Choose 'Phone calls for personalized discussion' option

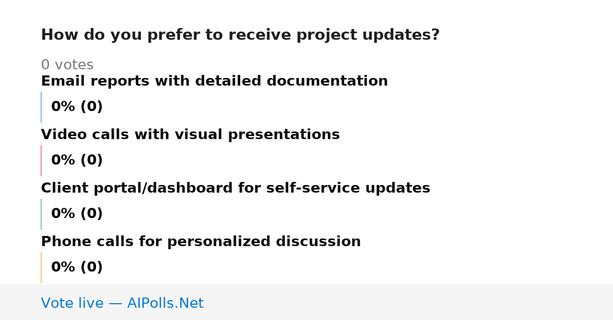(x=201, y=242)
